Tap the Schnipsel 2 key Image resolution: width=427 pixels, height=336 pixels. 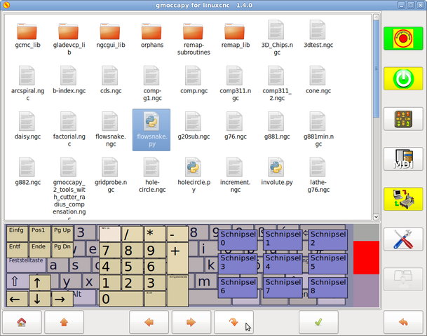point(328,239)
